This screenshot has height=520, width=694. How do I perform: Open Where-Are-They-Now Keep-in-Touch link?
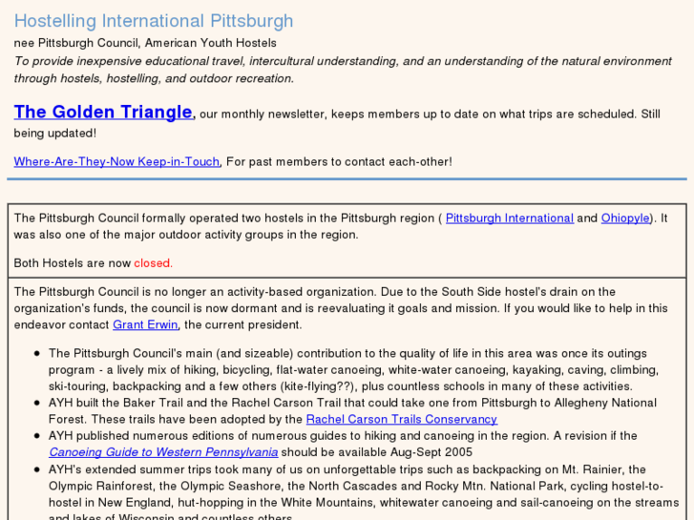coord(116,162)
